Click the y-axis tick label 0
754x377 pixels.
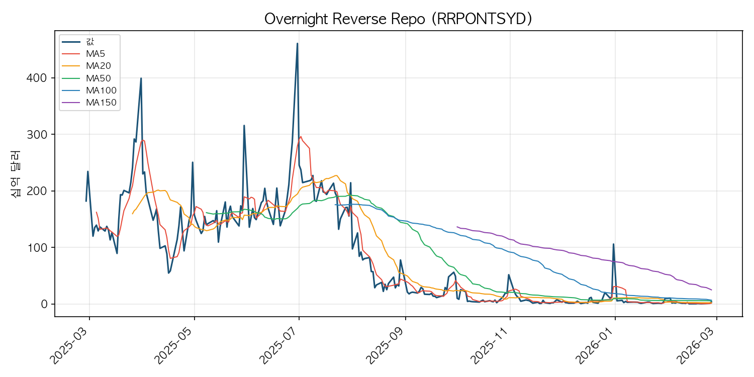click(45, 304)
